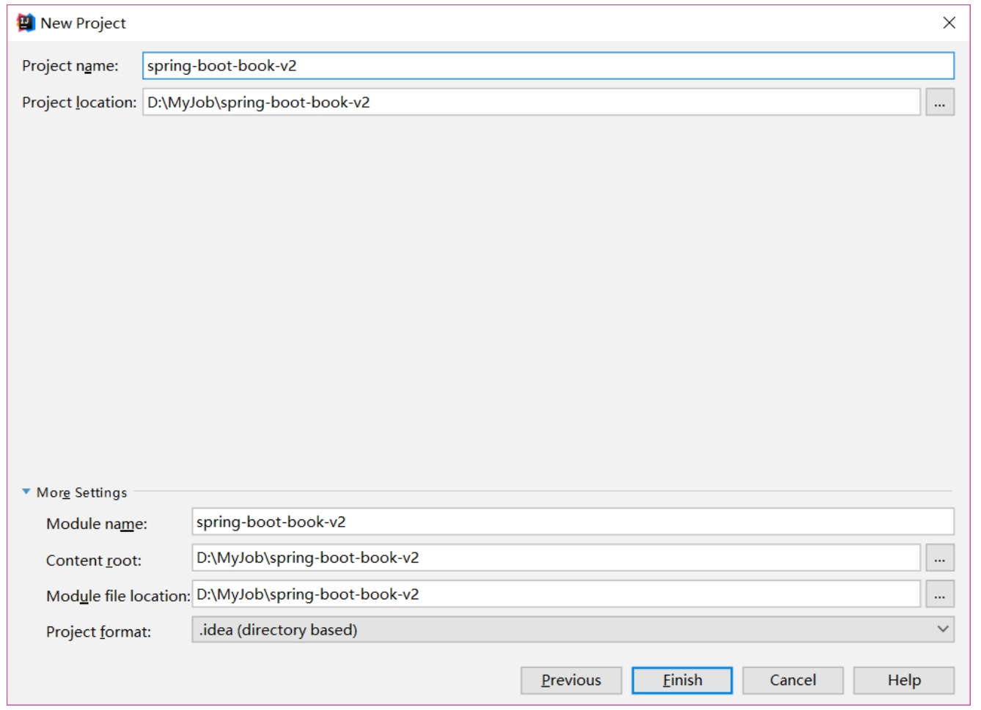Browse for Content root with ellipsis button
The image size is (981, 710).
939,558
